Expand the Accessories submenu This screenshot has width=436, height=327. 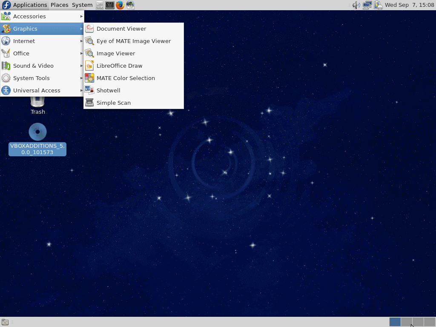(x=29, y=16)
